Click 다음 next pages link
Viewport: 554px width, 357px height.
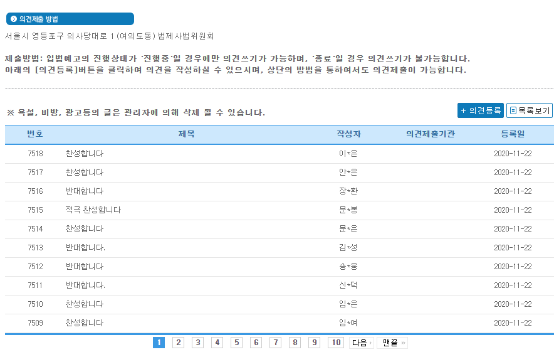(x=362, y=343)
